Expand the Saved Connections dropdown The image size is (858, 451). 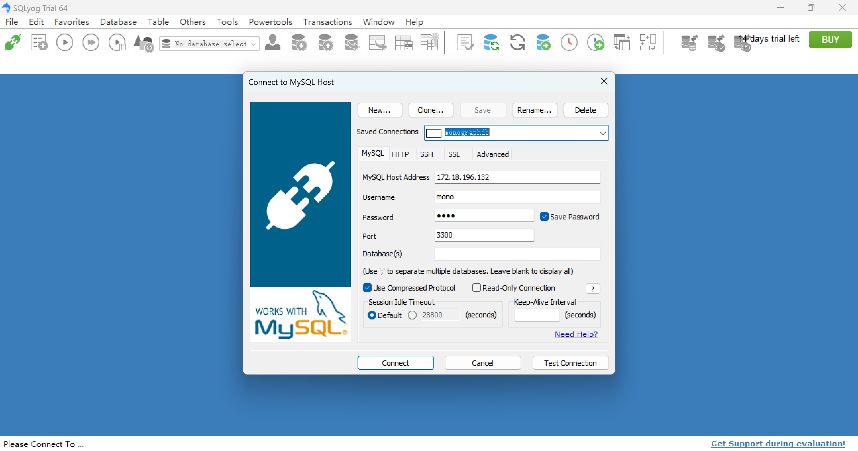click(x=602, y=133)
